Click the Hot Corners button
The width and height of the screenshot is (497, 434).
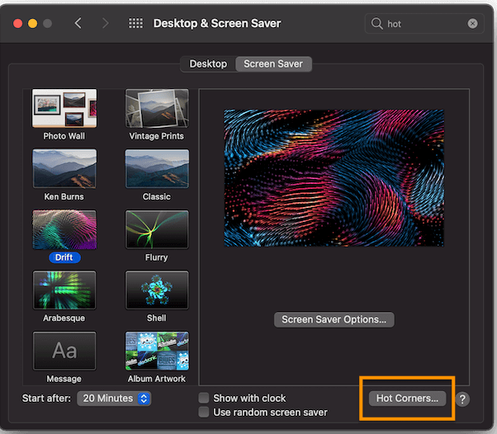(407, 399)
